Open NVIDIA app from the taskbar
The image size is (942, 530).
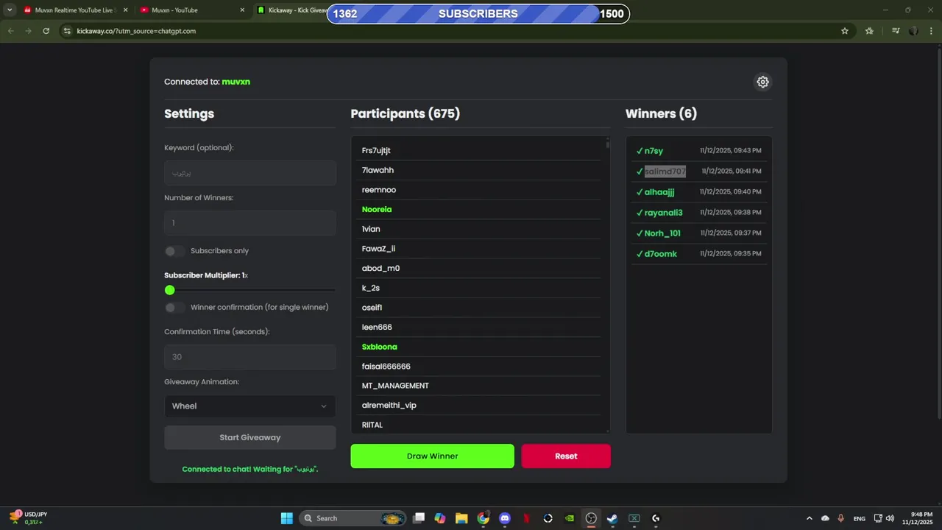point(570,518)
